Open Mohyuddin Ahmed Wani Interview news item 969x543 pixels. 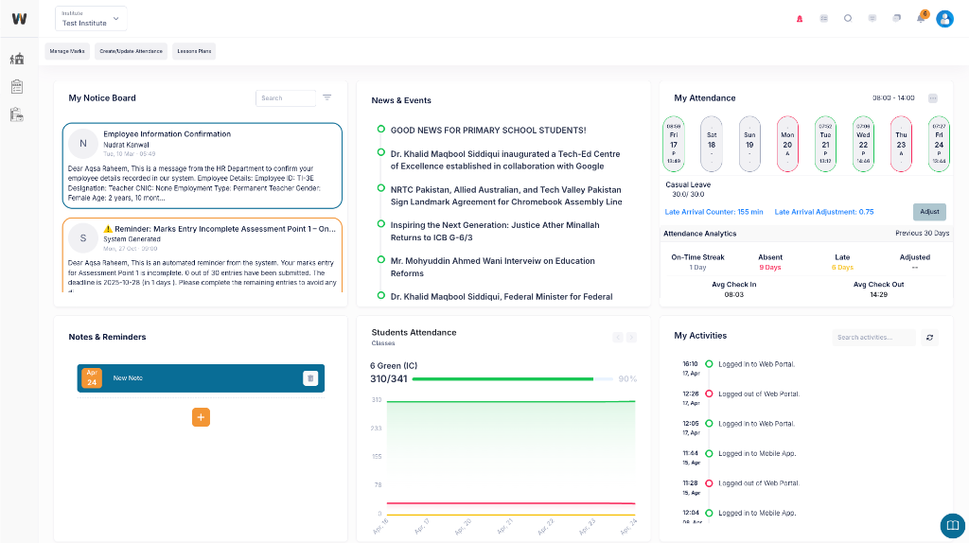492,267
